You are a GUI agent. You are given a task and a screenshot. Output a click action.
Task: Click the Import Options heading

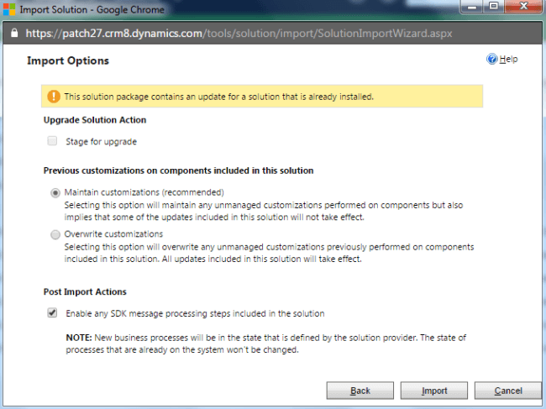point(68,60)
